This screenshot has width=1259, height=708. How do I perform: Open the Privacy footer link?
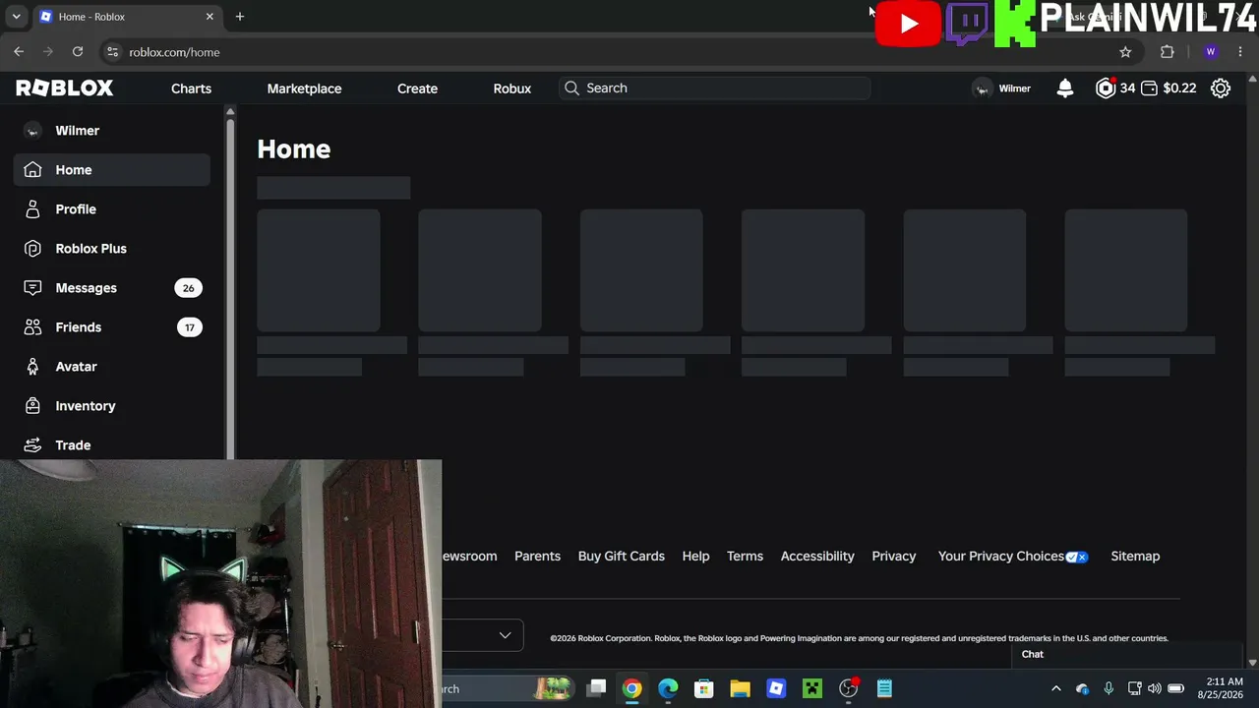(893, 557)
